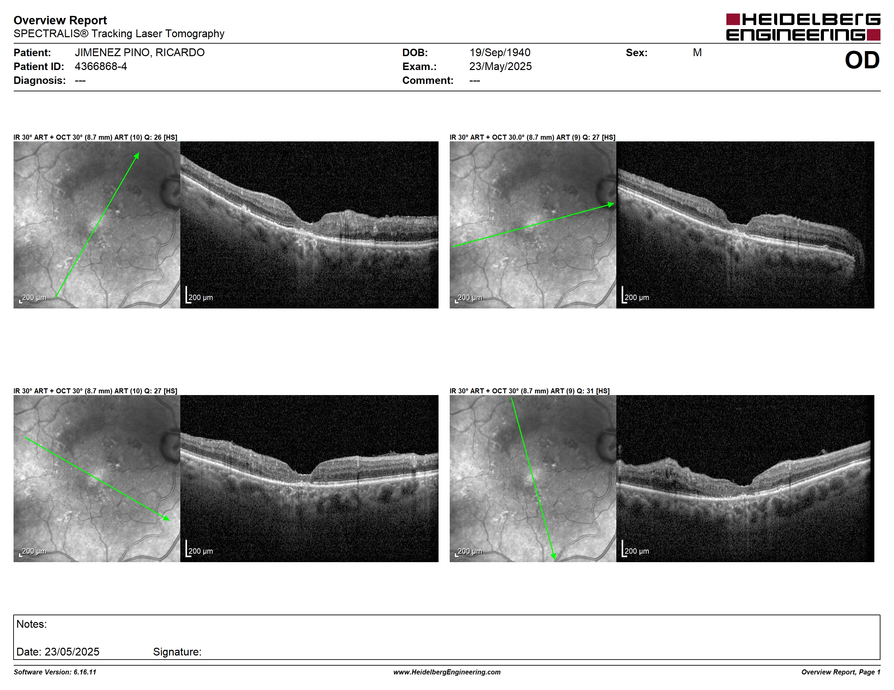
Task: Click the Comment label
Action: 428,80
